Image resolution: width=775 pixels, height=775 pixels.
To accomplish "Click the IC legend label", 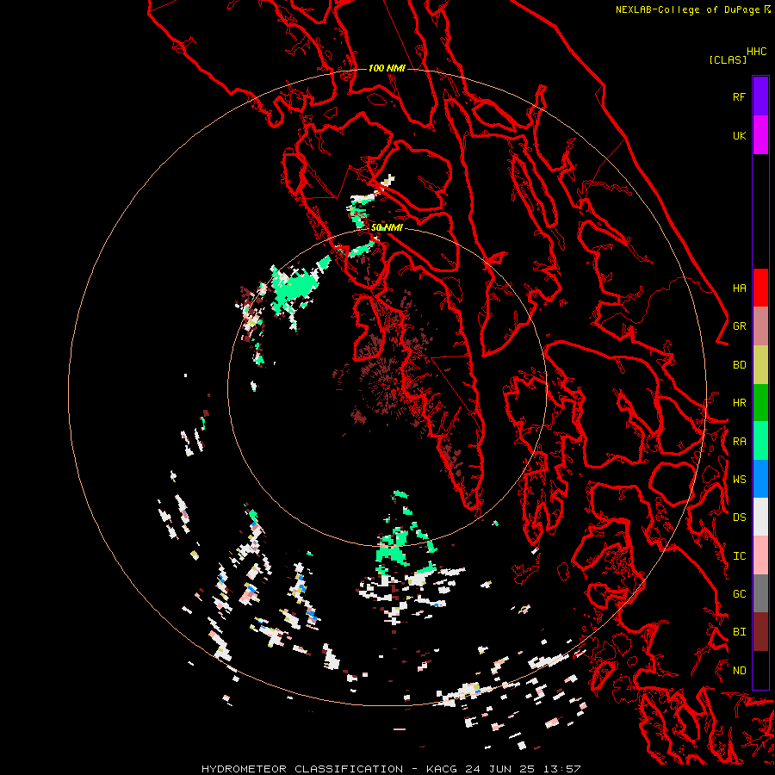I will [739, 556].
